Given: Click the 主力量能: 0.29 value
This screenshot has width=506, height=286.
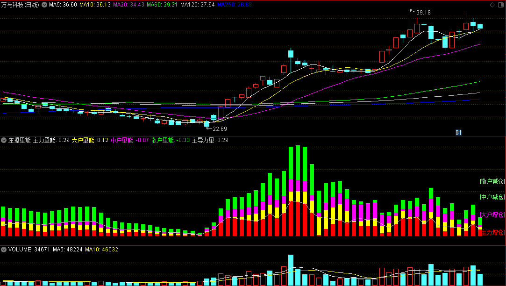Looking at the screenshot, I should pyautogui.click(x=51, y=140).
